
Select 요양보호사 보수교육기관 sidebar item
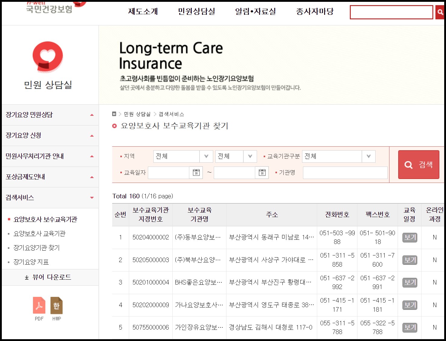point(45,219)
